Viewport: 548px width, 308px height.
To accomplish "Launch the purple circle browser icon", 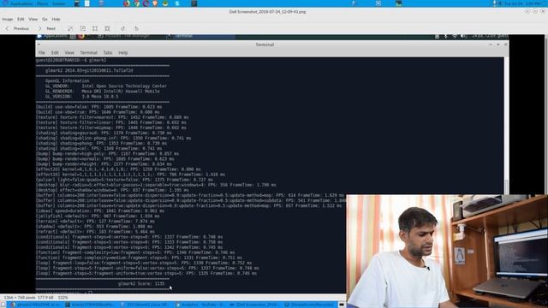I will coord(146,3).
